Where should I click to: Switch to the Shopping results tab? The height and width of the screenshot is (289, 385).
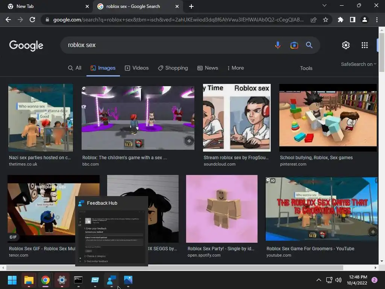click(173, 68)
